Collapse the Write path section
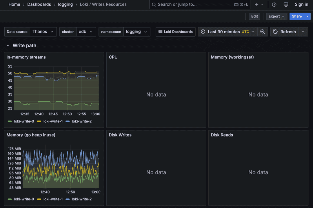 8,45
